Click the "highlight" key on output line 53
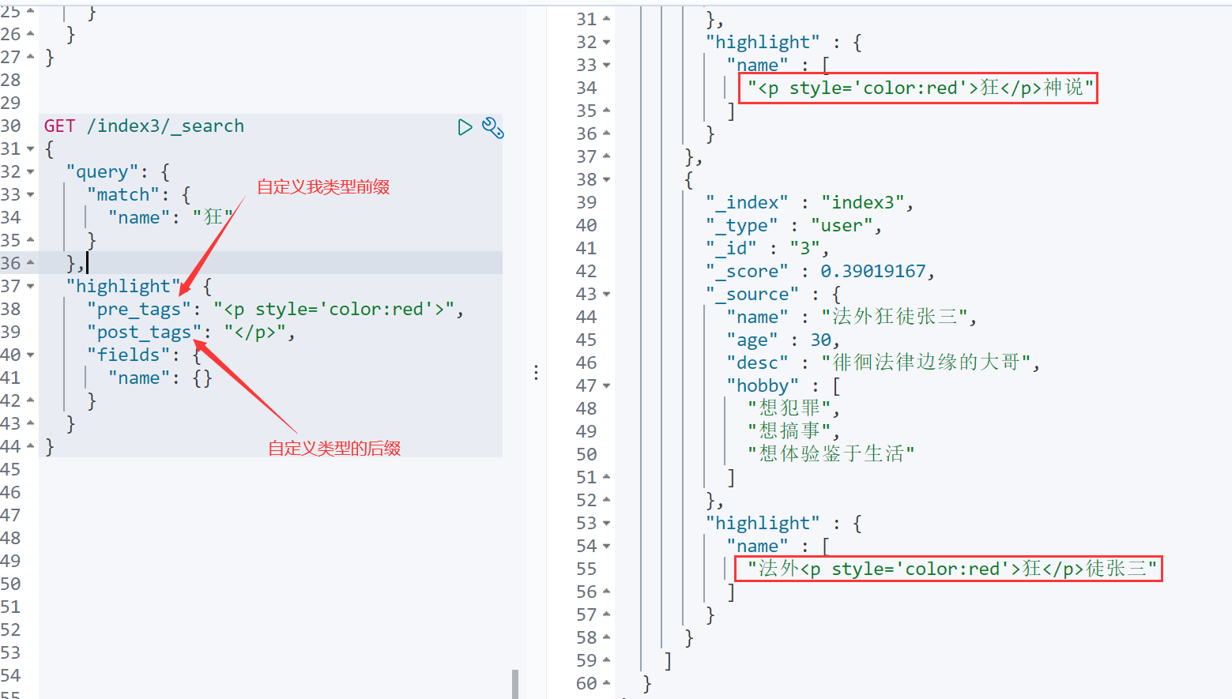The height and width of the screenshot is (699, 1232). click(763, 523)
